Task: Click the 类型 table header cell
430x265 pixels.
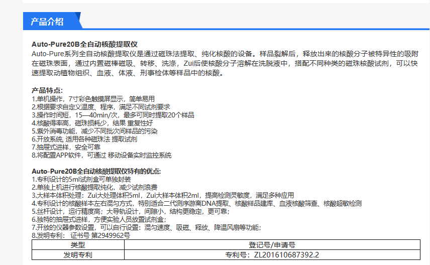Action: click(78, 245)
